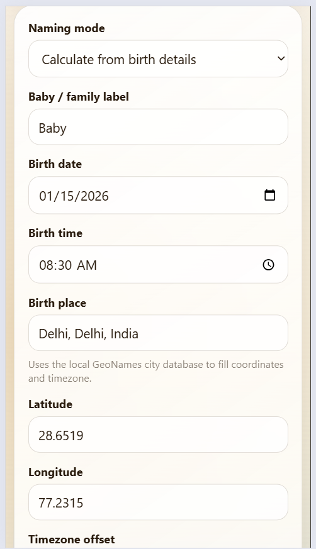
Task: Click the 'Birth place' label
Action: tap(57, 303)
